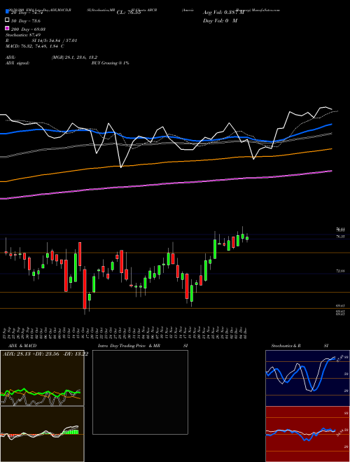Click the 'BUY Growing @ 1%' signal text

pyautogui.click(x=110, y=63)
